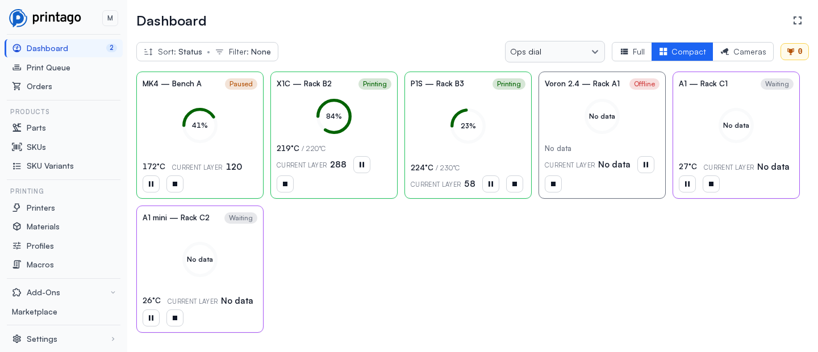This screenshot has width=818, height=352.
Task: Pause the P1S — Rack B3 print
Action: point(491,184)
